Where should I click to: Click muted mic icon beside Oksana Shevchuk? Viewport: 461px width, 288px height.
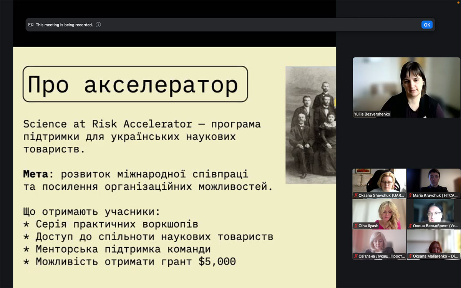pos(356,195)
